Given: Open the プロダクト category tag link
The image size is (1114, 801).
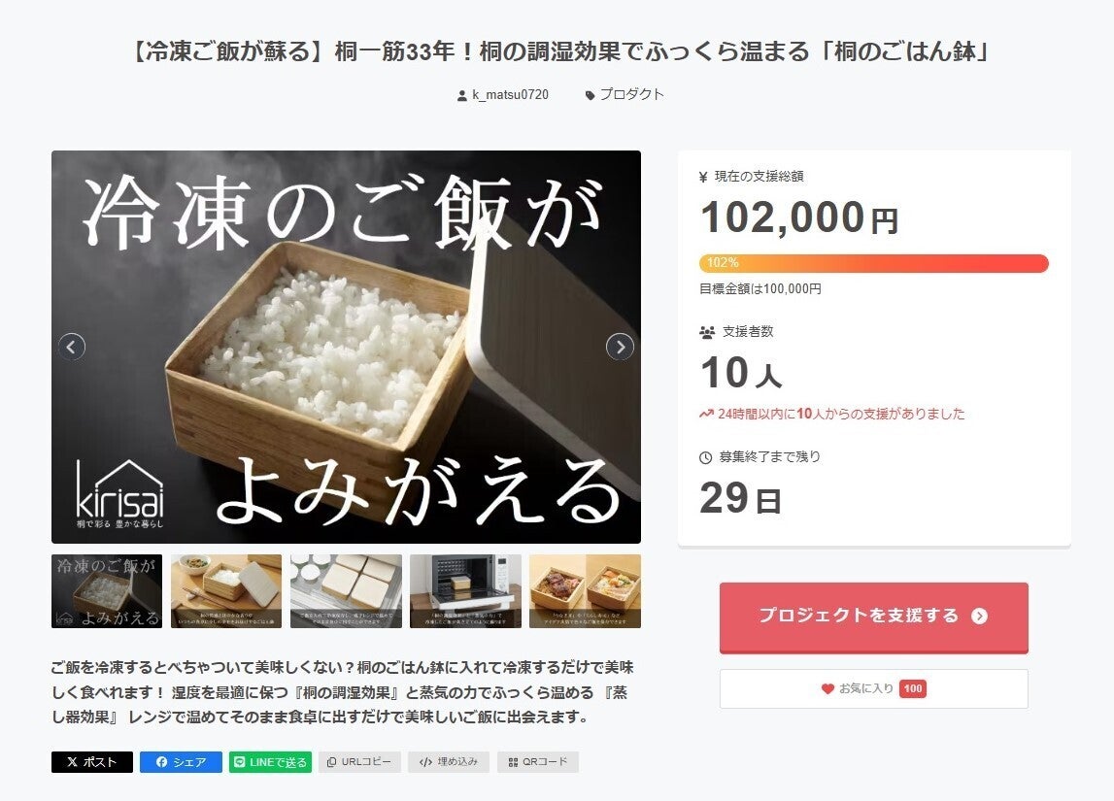Looking at the screenshot, I should pyautogui.click(x=631, y=95).
